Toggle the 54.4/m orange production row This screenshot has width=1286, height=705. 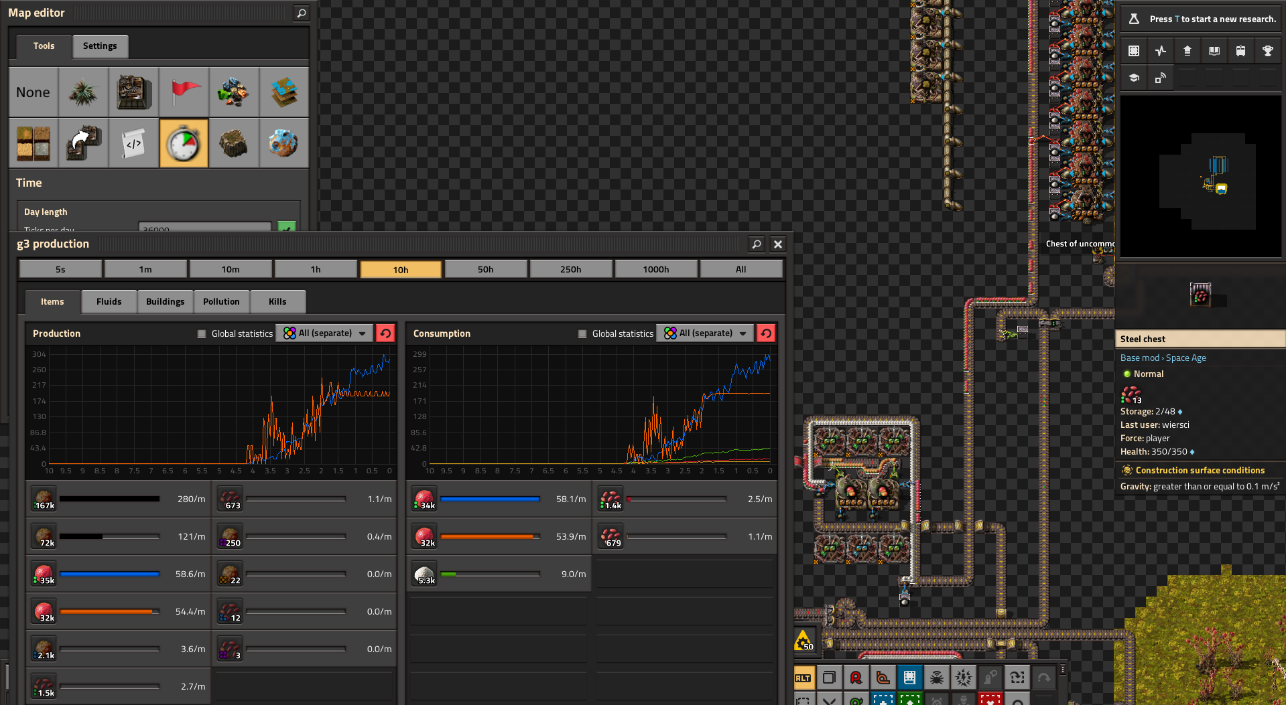tap(119, 611)
